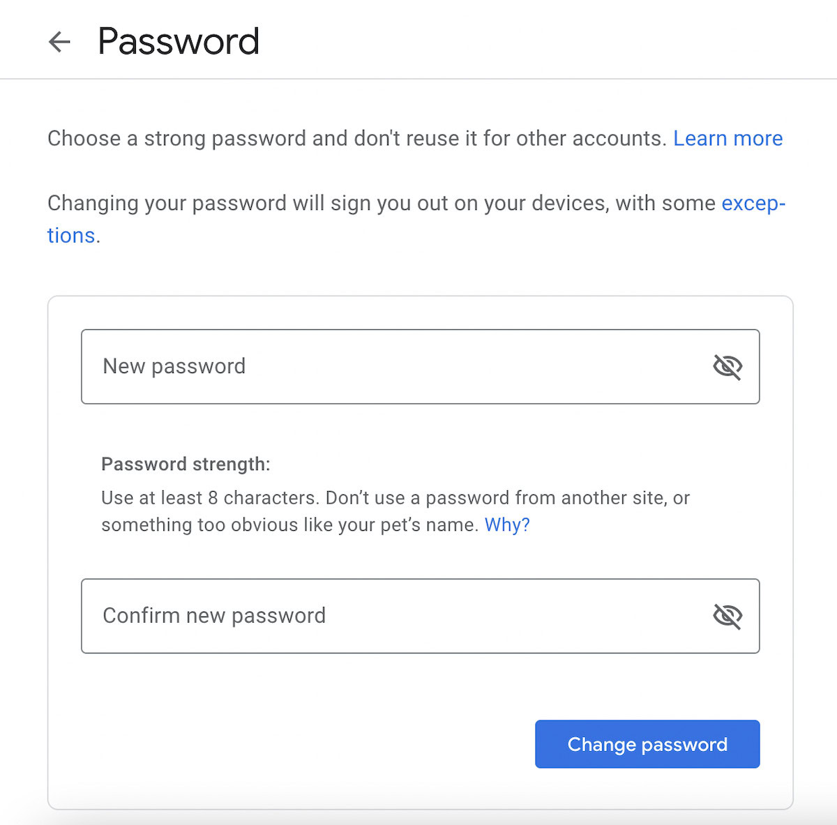Click the "Use at least 8 characters" hint

209,498
